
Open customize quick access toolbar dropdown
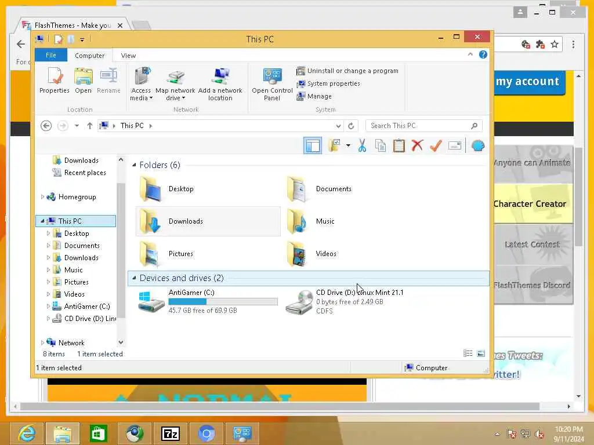82,39
